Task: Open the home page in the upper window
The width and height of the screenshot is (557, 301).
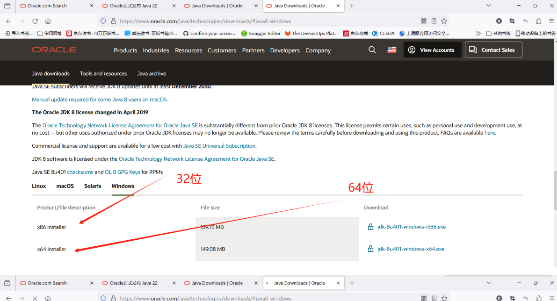Action: [x=48, y=21]
